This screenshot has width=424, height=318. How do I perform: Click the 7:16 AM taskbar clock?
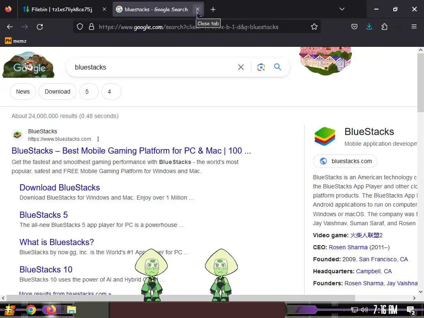pos(385,310)
